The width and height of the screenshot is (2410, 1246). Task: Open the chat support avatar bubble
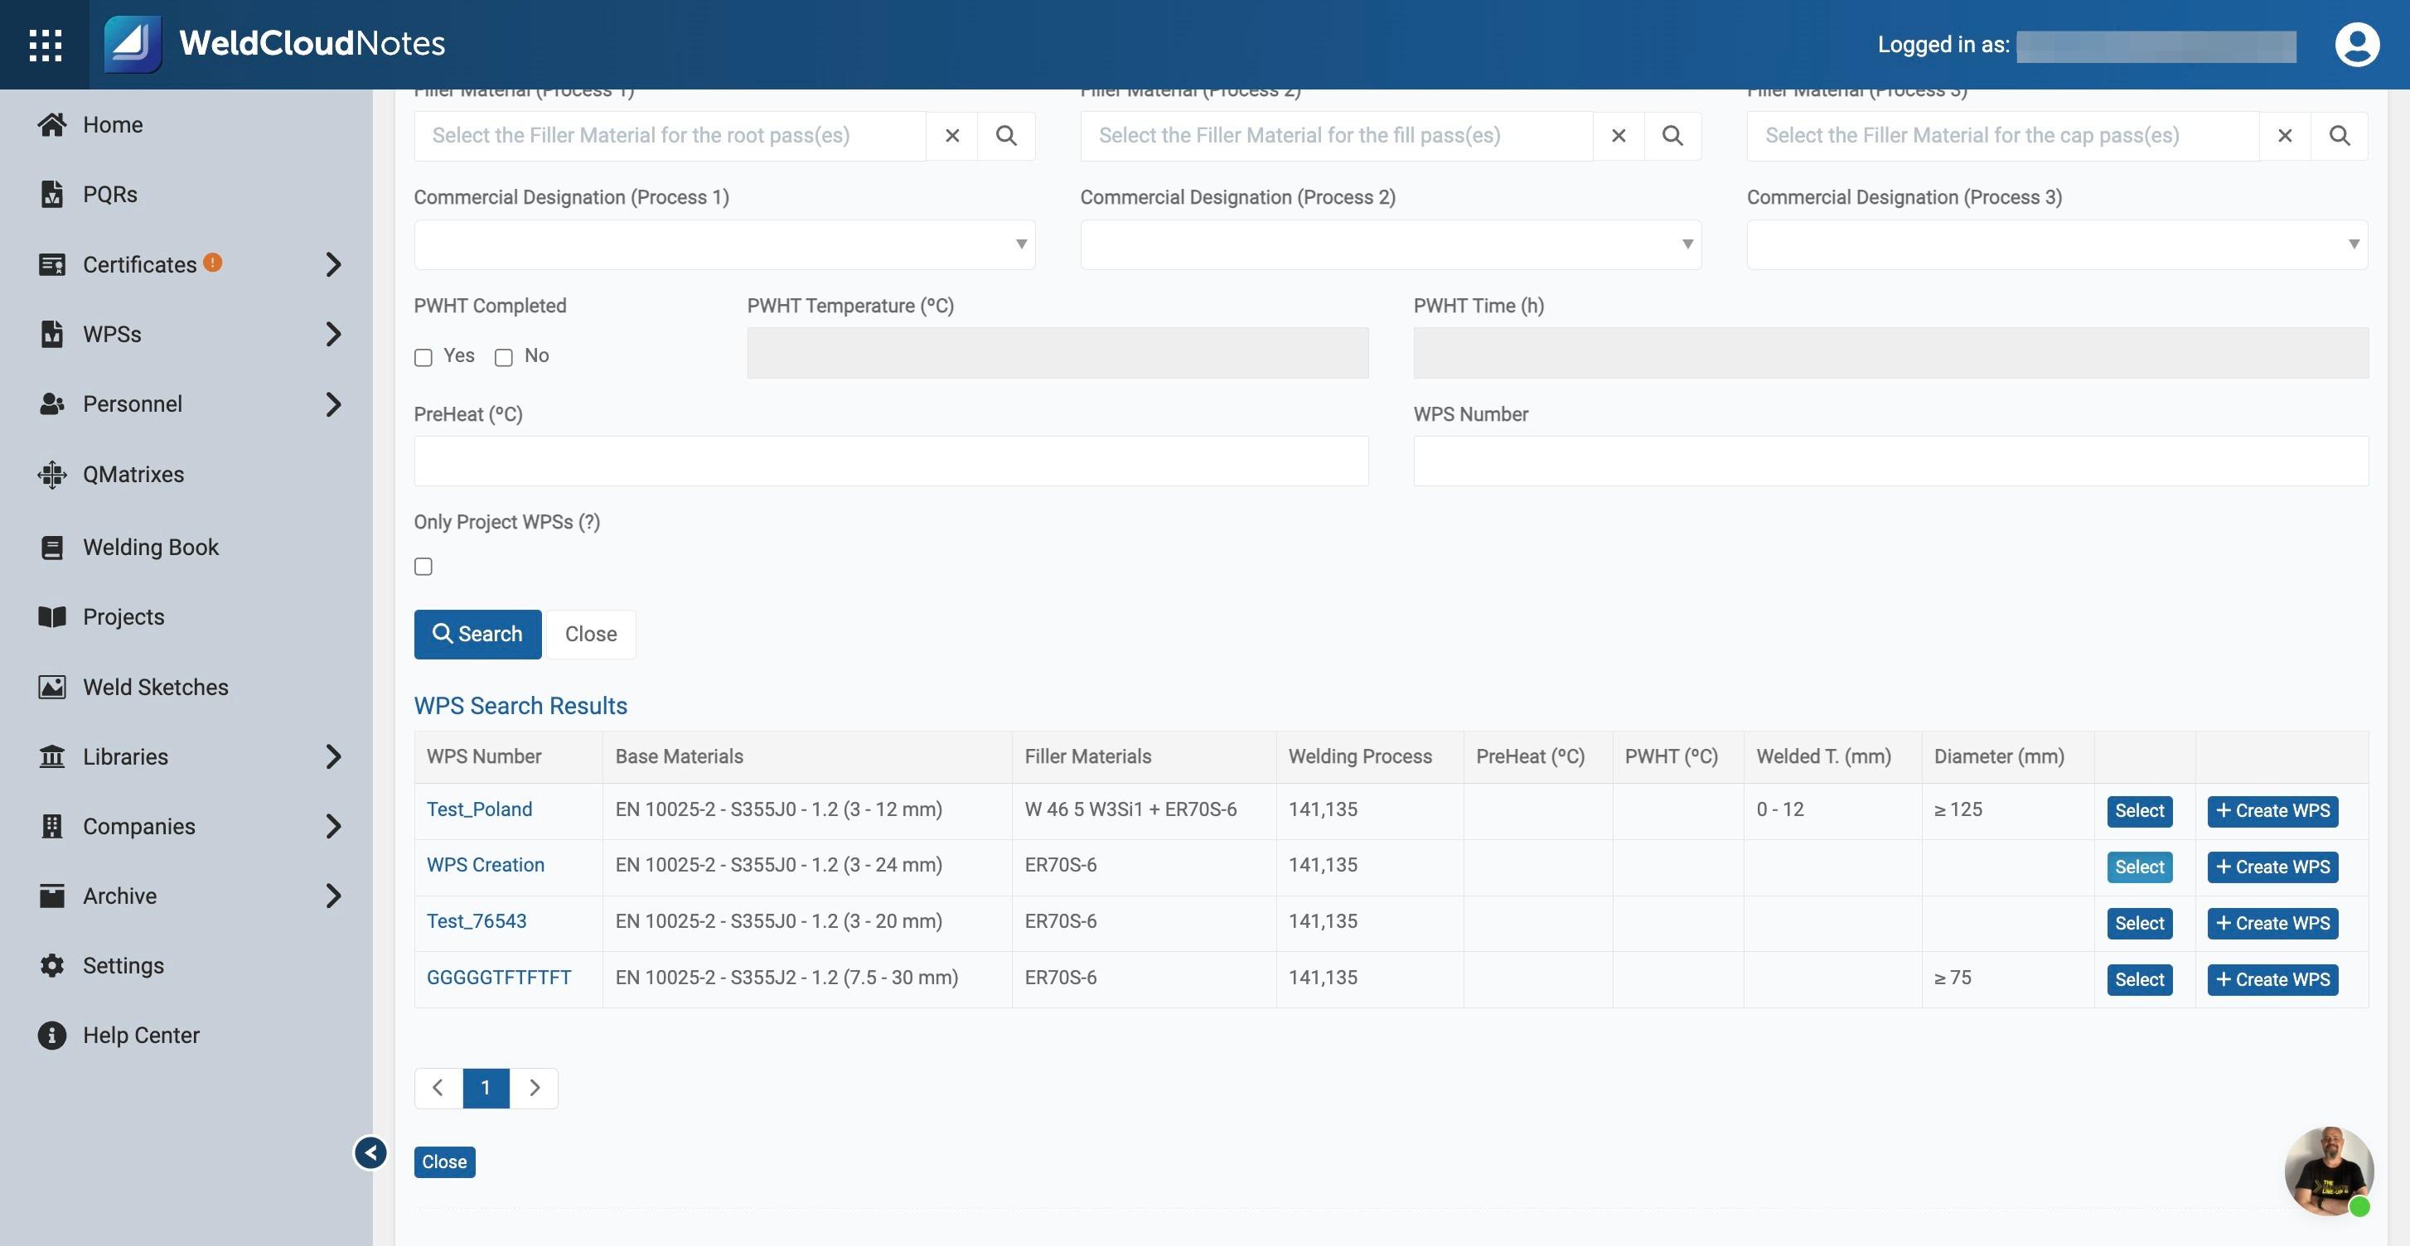[x=2328, y=1171]
